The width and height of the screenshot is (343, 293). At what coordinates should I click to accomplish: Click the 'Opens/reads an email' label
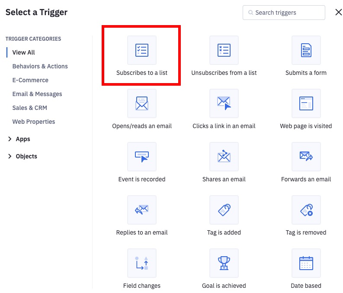[142, 126]
